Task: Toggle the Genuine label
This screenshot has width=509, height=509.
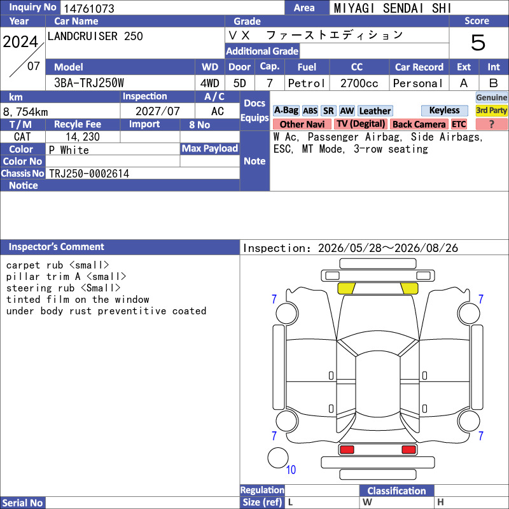Action: [491, 97]
